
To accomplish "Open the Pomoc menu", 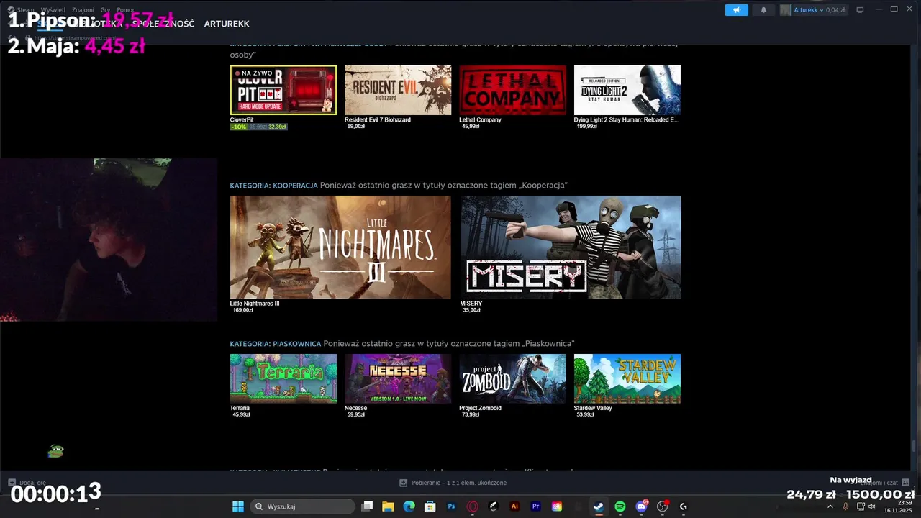I will [x=126, y=10].
